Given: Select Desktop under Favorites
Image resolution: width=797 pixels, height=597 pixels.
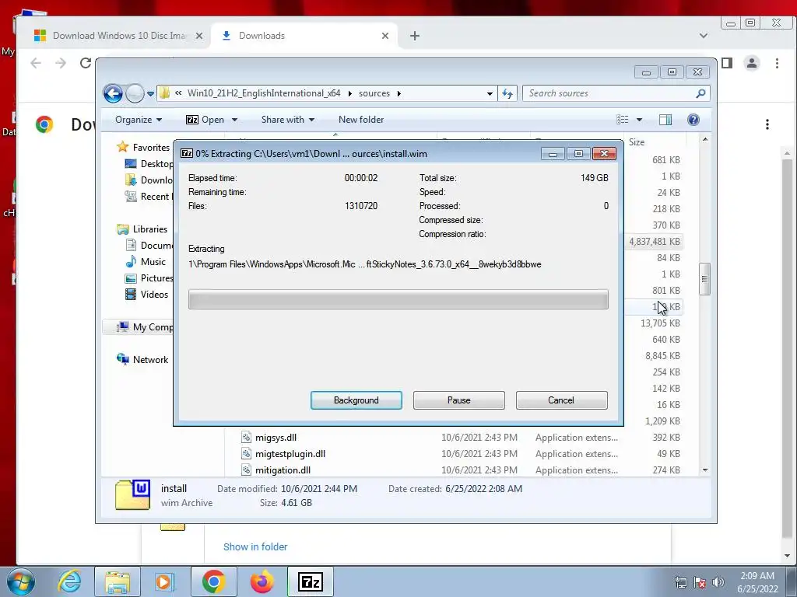Looking at the screenshot, I should coord(149,164).
